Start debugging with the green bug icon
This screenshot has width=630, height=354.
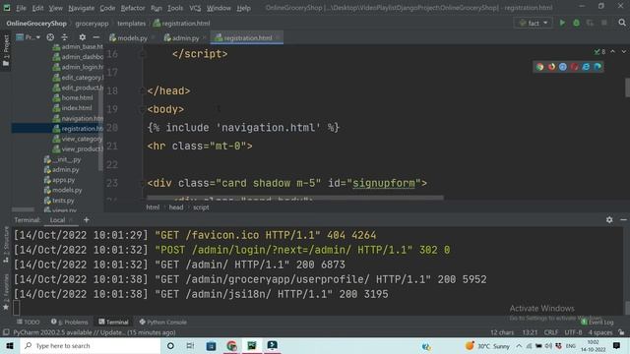click(576, 23)
